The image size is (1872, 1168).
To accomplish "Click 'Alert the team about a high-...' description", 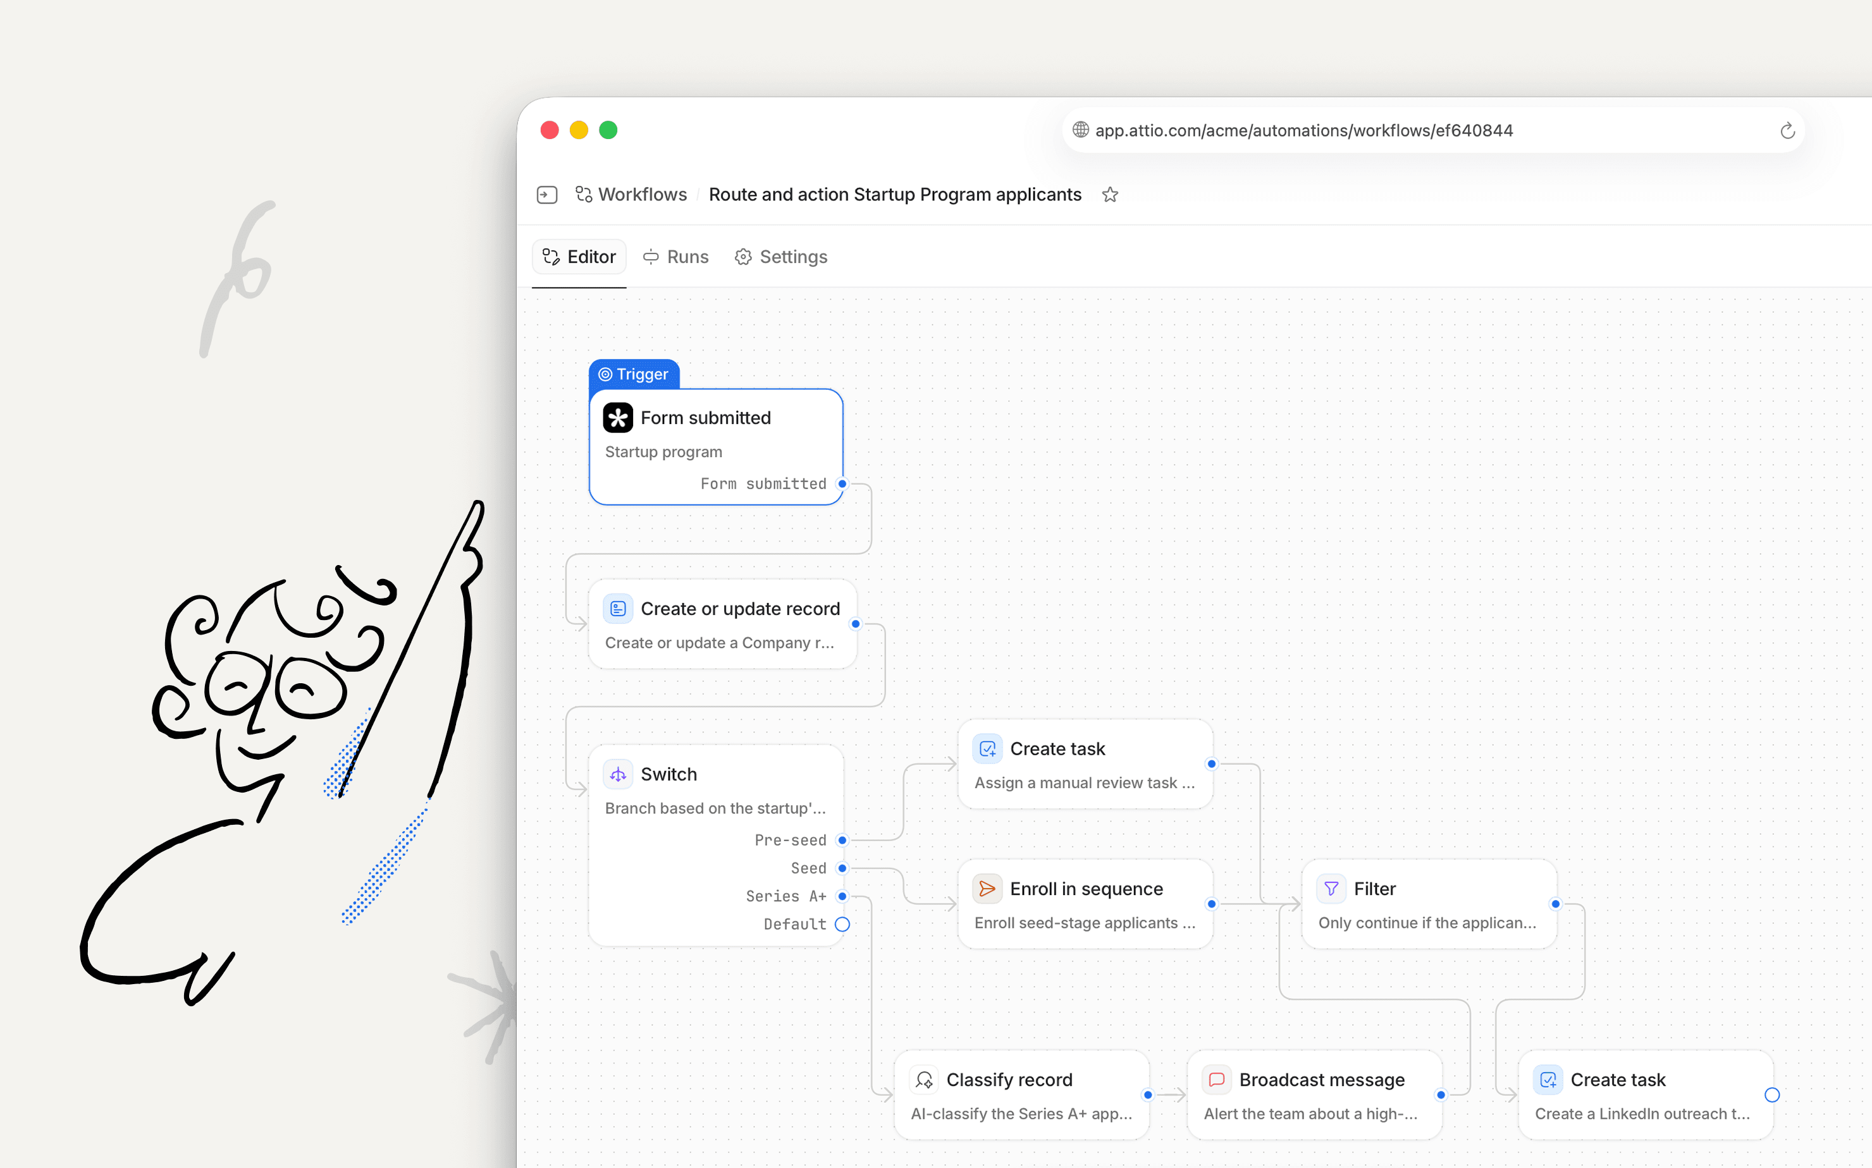I will [1310, 1113].
